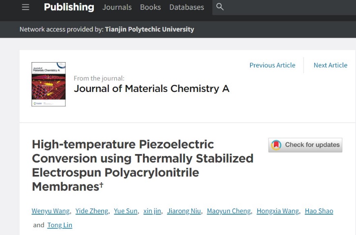Viewport: 356px width, 235px height.
Task: Click the search magnifier icon
Action: (220, 7)
